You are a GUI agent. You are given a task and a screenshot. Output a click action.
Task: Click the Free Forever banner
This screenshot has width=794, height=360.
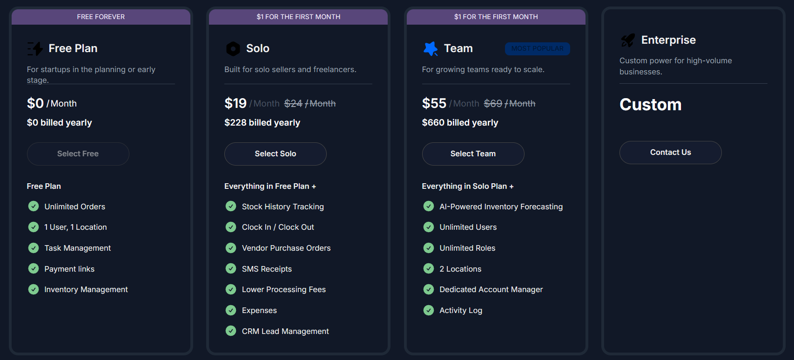click(x=101, y=17)
